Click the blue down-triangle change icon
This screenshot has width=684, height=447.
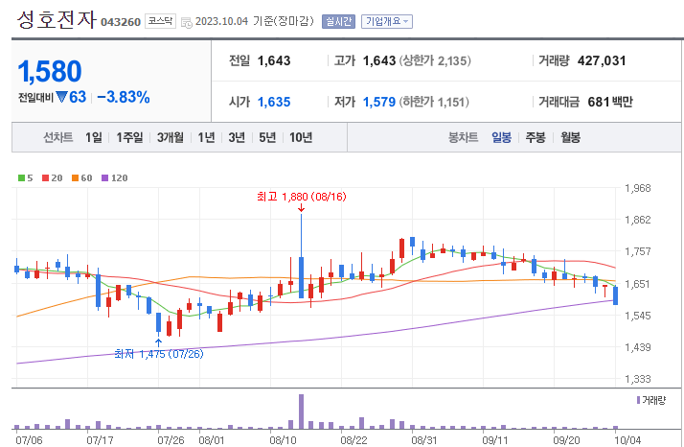(61, 97)
